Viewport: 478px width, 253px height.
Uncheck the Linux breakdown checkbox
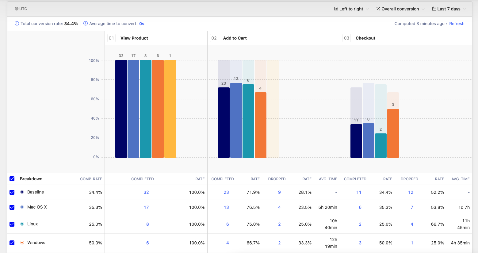(12, 224)
